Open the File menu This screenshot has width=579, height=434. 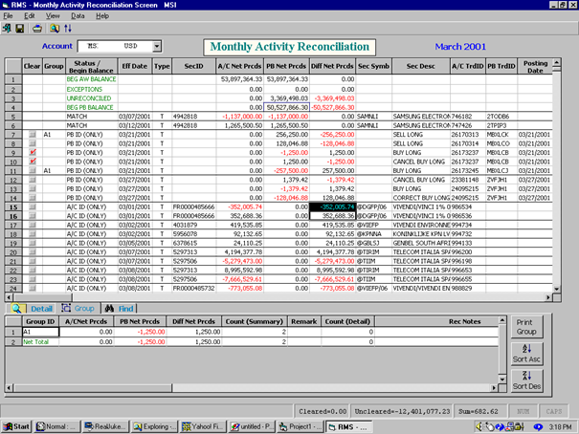[x=8, y=16]
